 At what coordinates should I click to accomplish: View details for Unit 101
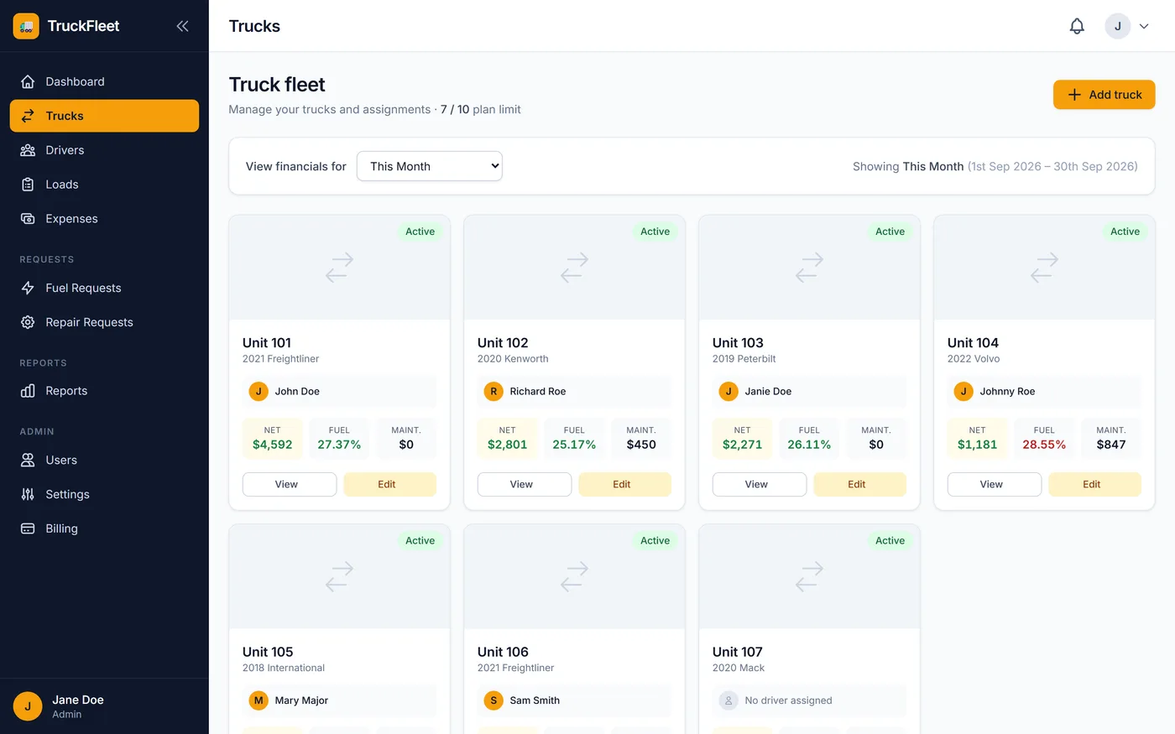[290, 484]
